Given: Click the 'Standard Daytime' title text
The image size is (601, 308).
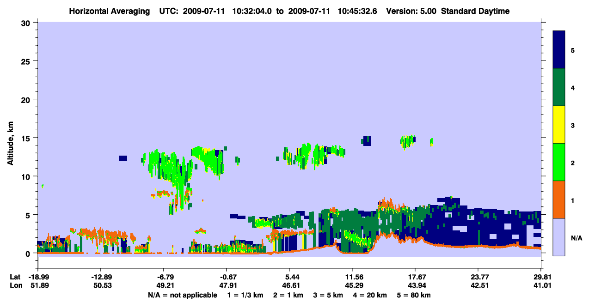Looking at the screenshot, I should (475, 11).
